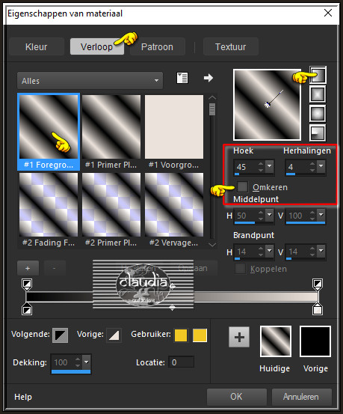Click the Vorige black material swatch
This screenshot has height=414, width=343.
tap(315, 341)
